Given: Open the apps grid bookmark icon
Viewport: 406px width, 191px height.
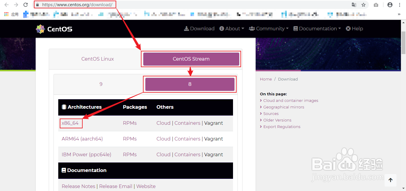Looking at the screenshot, I should coord(6,14).
